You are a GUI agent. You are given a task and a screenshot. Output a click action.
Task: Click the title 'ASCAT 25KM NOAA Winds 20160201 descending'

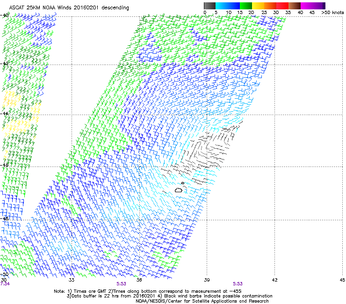(x=69, y=7)
